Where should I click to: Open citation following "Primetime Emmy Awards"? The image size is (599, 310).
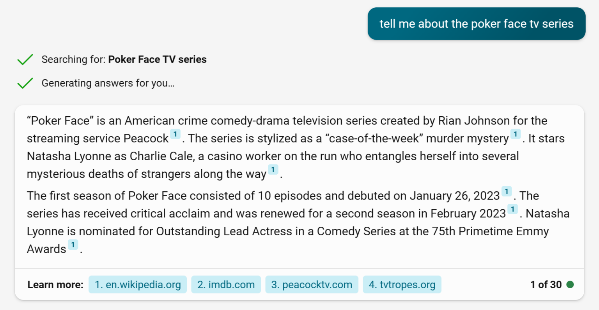coord(73,245)
